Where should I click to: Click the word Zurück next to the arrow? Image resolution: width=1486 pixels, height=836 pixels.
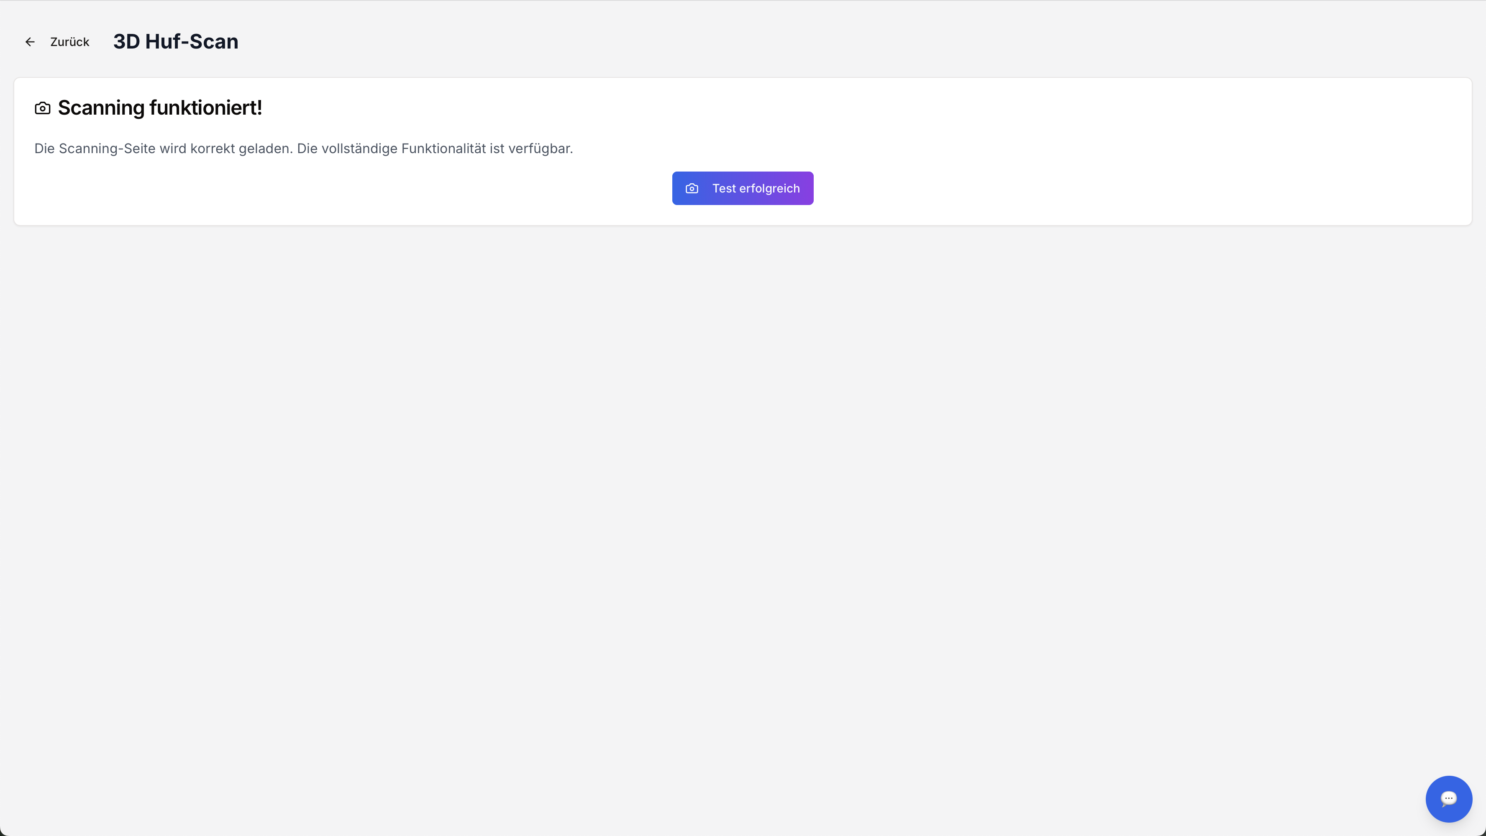tap(70, 42)
